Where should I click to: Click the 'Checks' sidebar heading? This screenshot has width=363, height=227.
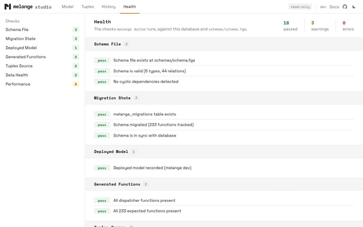(12, 21)
